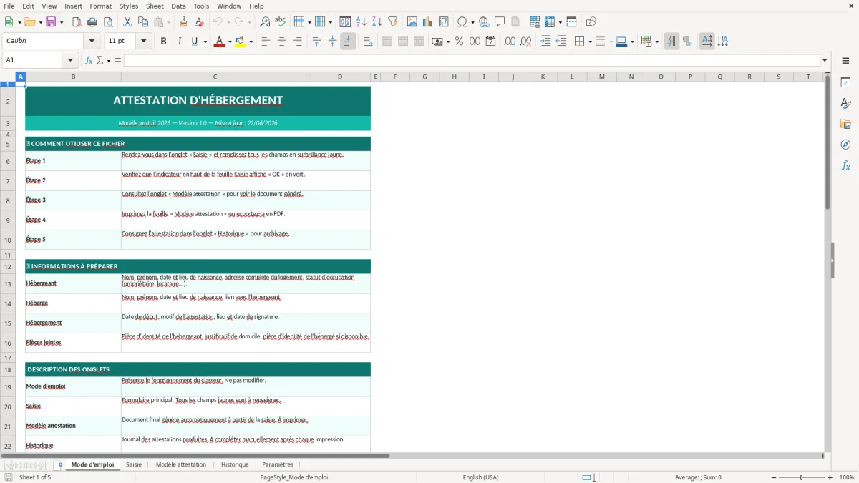
Task: Open the Historique sheet tab
Action: 235,464
